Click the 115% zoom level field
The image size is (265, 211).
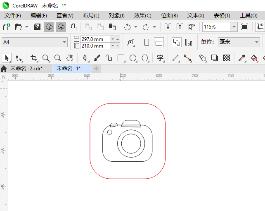216,27
